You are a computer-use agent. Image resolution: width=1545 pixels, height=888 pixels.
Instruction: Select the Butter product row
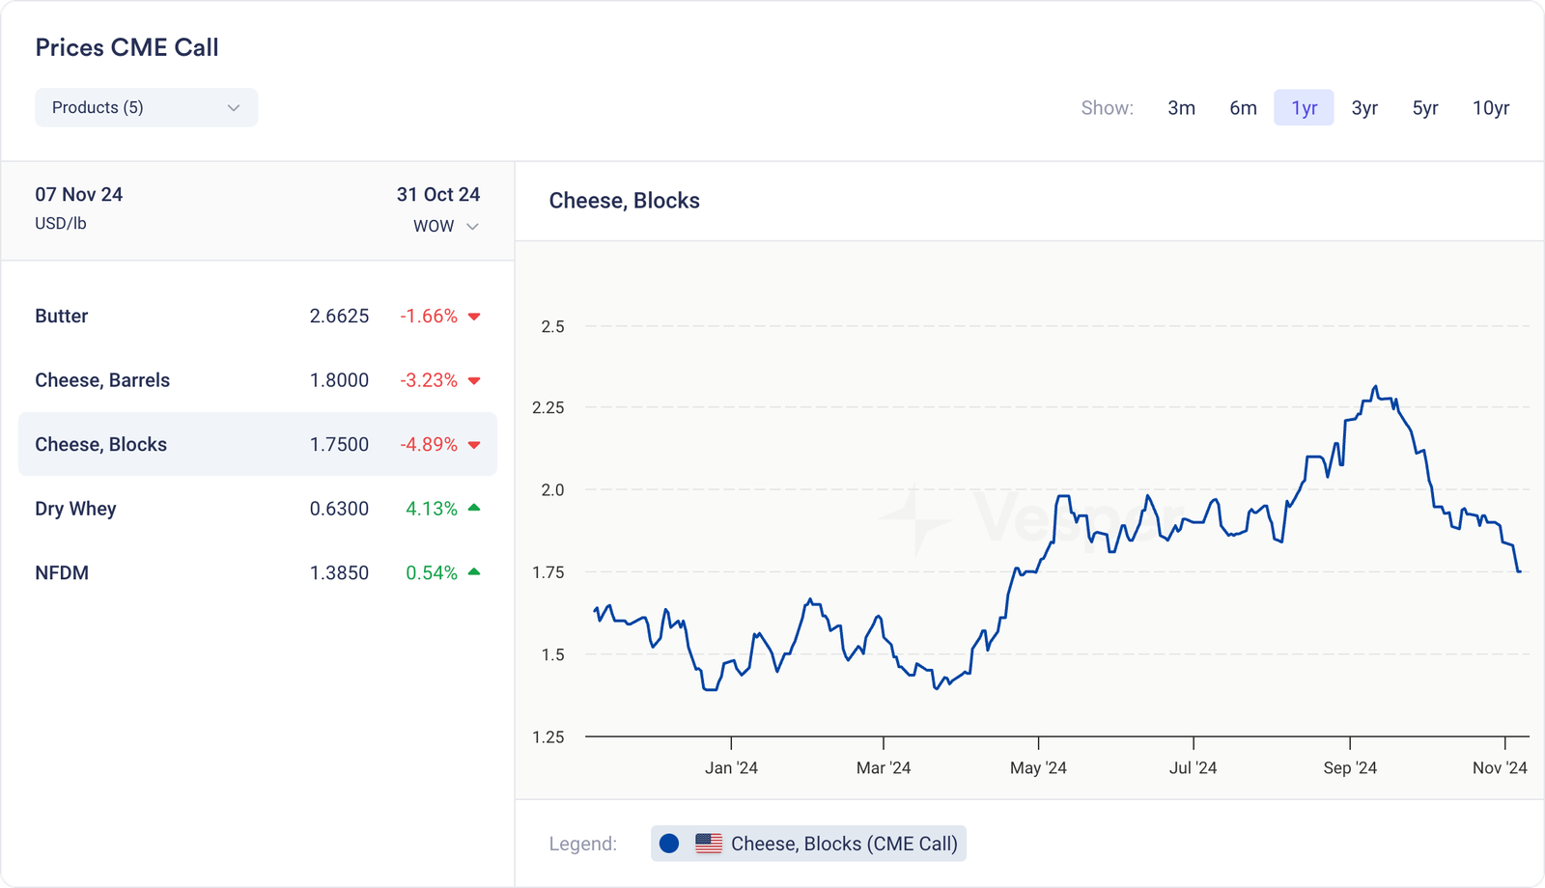point(257,316)
